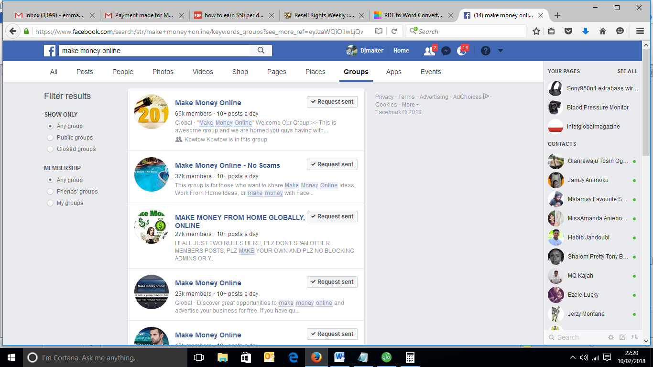Click the Privacy footer link
The height and width of the screenshot is (367, 653).
click(384, 97)
